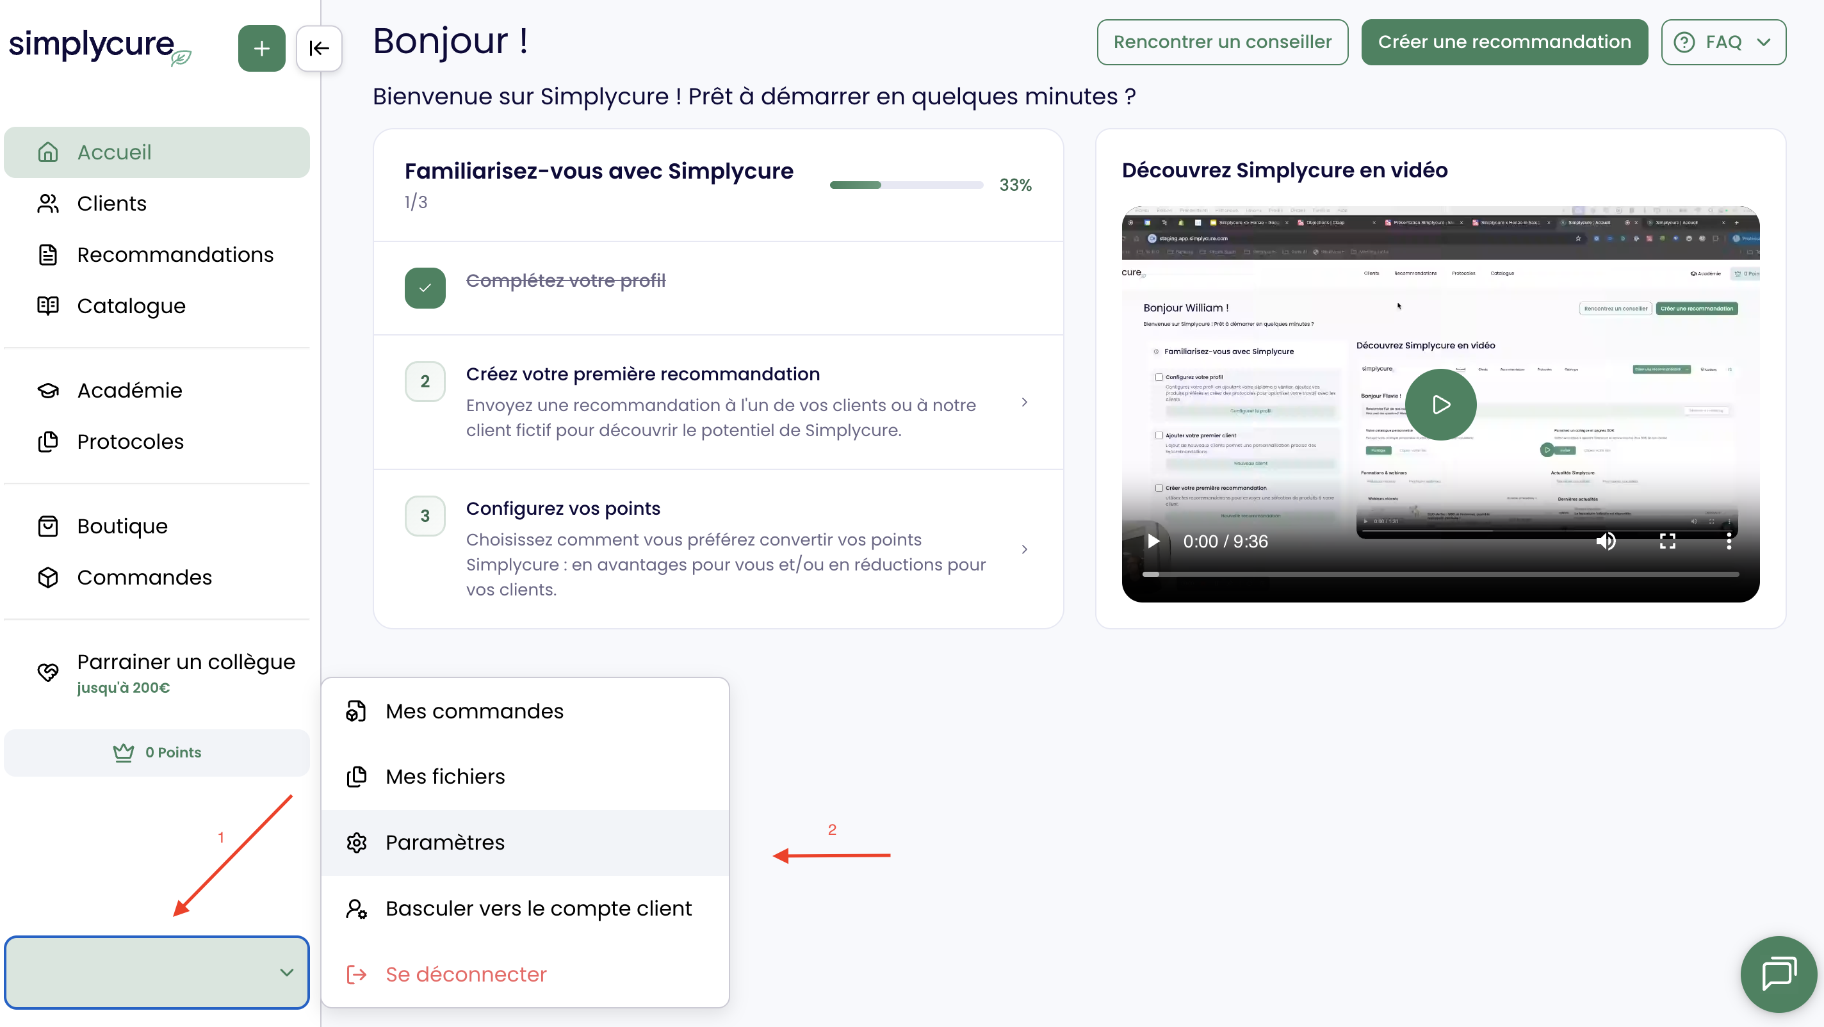Click the simplycure logo

[x=100, y=47]
